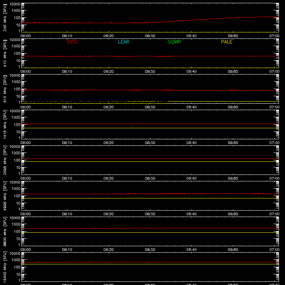The image size is (285, 285).
Task: Click the red SVTO line in 2695 MHz panel
Action: pyautogui.click(x=150, y=159)
